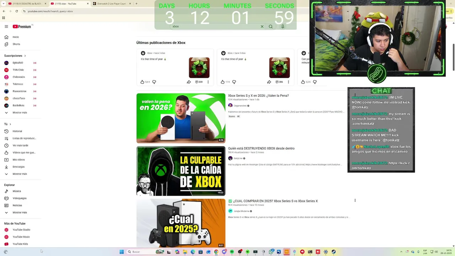
Task: Dislike the second Xbox post
Action: pyautogui.click(x=234, y=82)
